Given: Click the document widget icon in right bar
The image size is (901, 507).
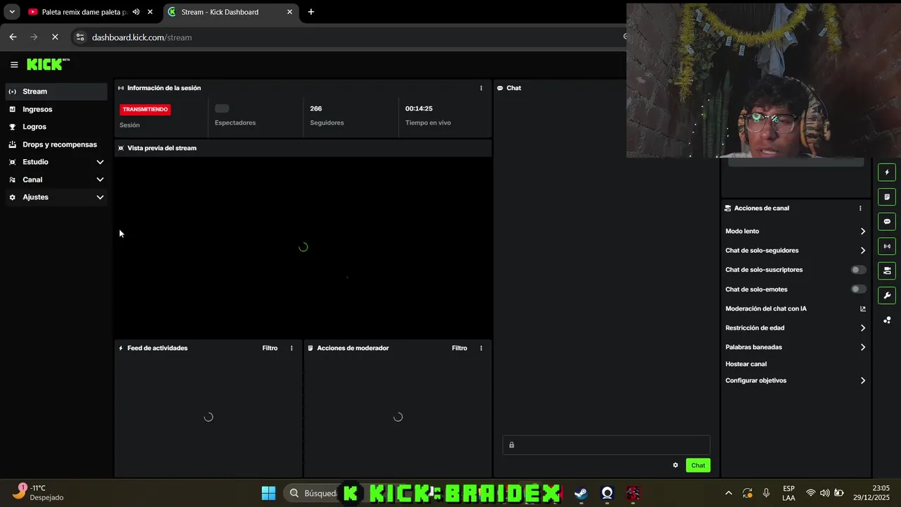Looking at the screenshot, I should click(887, 197).
